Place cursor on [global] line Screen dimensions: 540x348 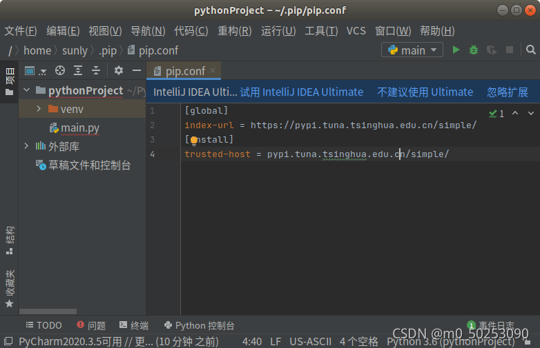click(206, 111)
